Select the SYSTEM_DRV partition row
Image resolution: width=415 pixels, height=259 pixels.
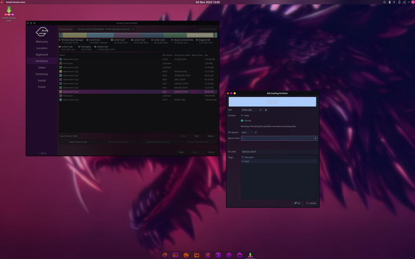[x=138, y=60]
